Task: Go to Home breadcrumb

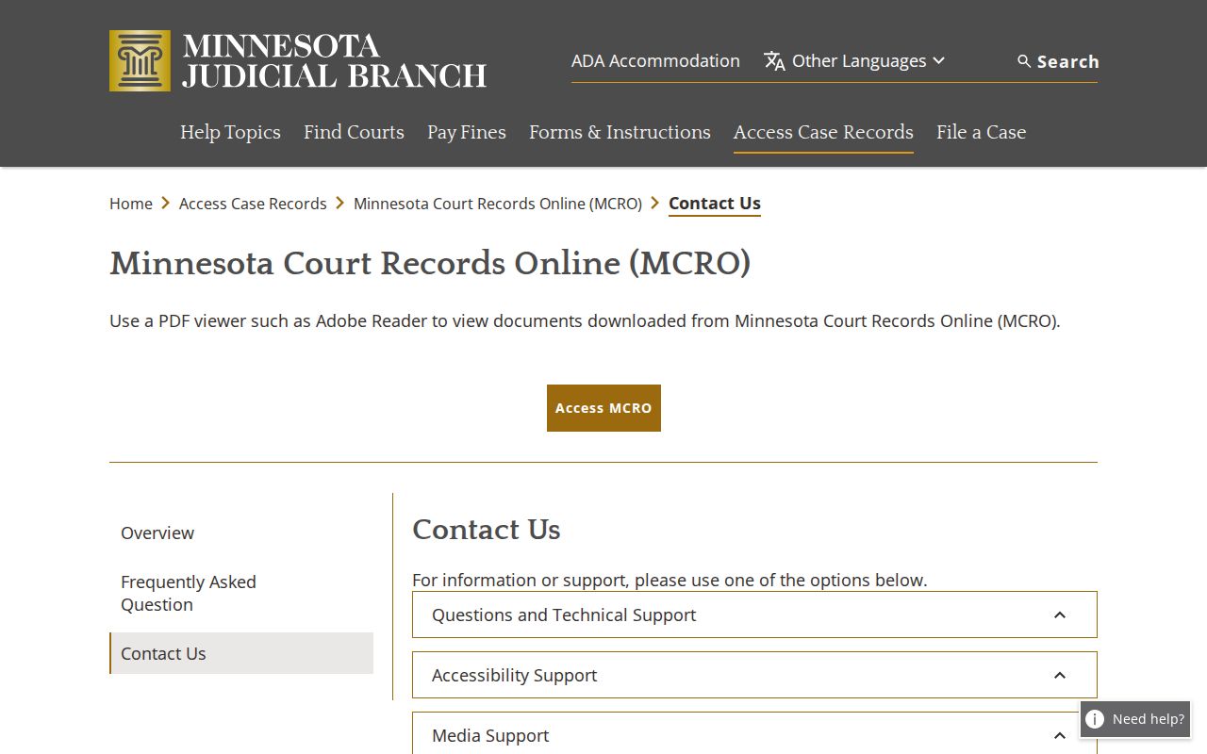Action: (131, 204)
